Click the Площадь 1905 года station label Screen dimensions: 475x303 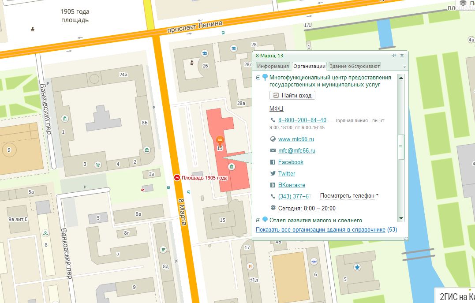click(205, 178)
